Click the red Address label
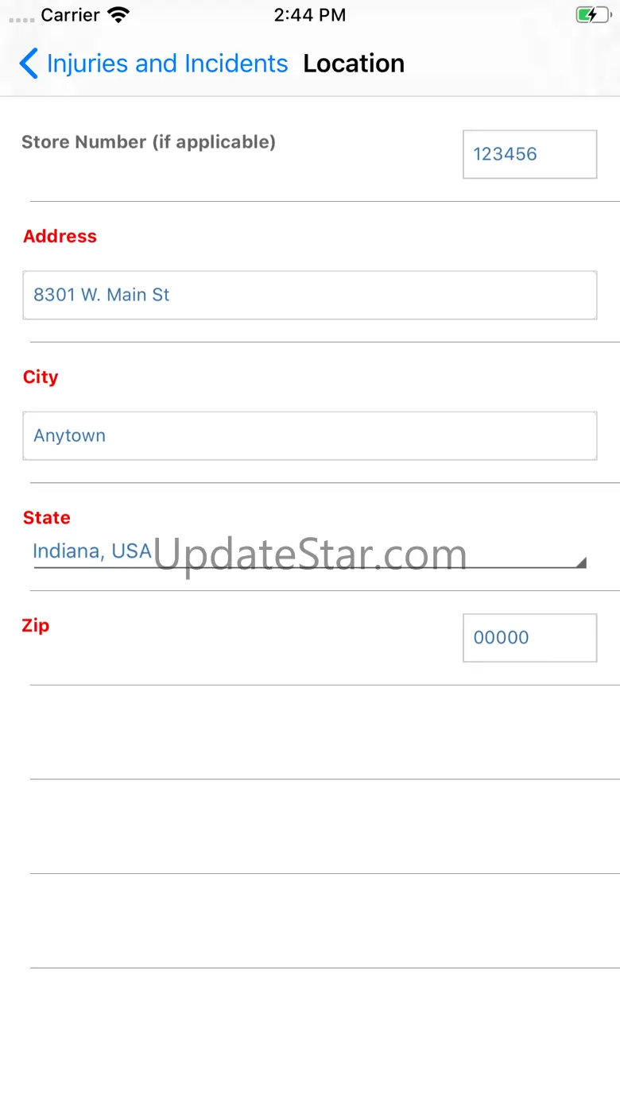 (x=60, y=236)
